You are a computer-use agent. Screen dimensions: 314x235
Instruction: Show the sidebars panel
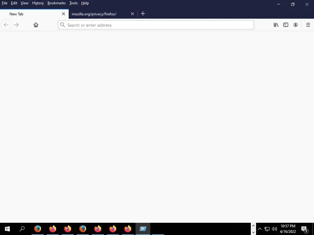click(x=286, y=25)
